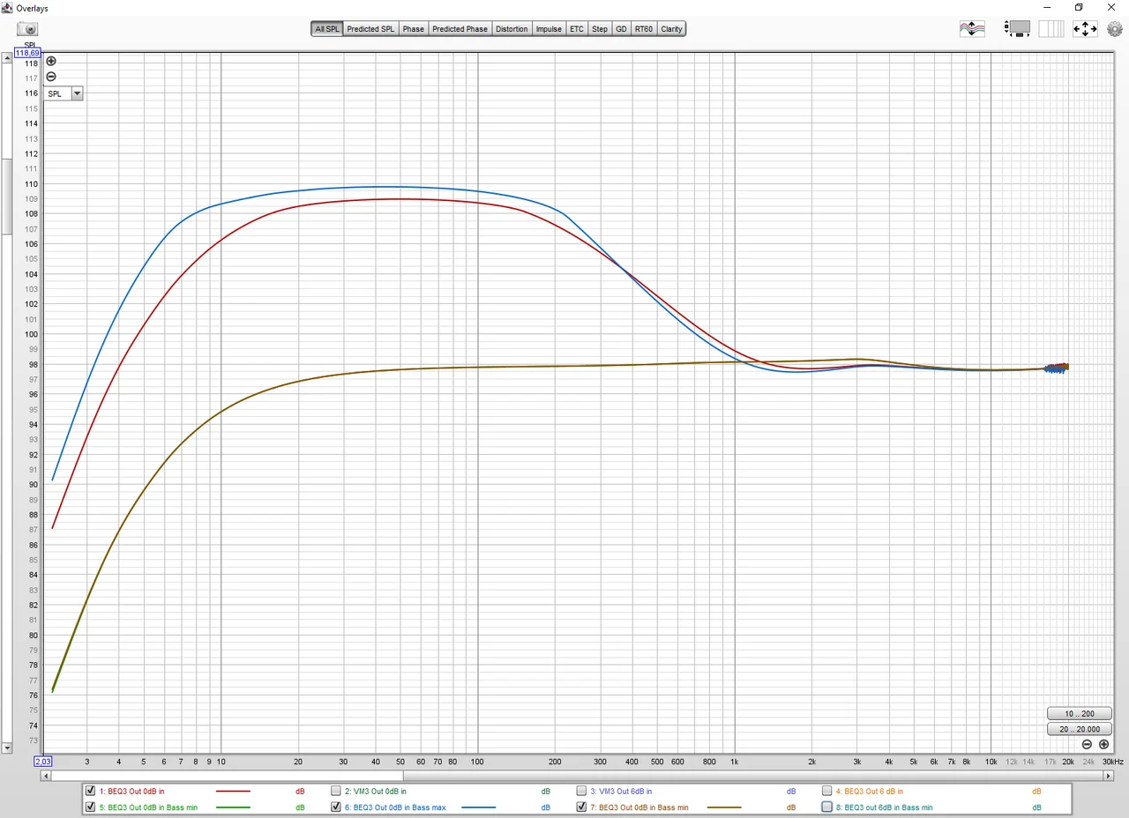Zoom in on the horizontal frequency axis
Screen dimensions: 1129x818
pos(1103,745)
